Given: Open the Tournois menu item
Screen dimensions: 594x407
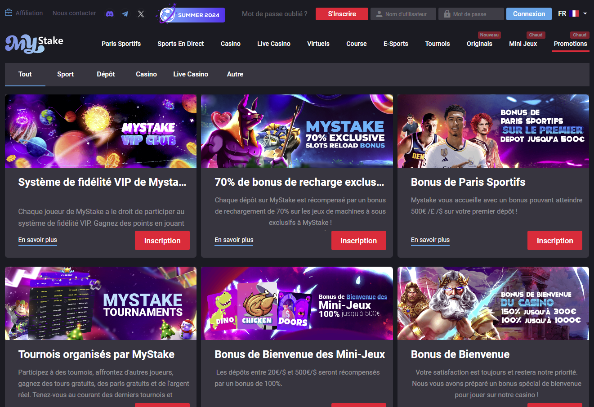Looking at the screenshot, I should tap(438, 44).
